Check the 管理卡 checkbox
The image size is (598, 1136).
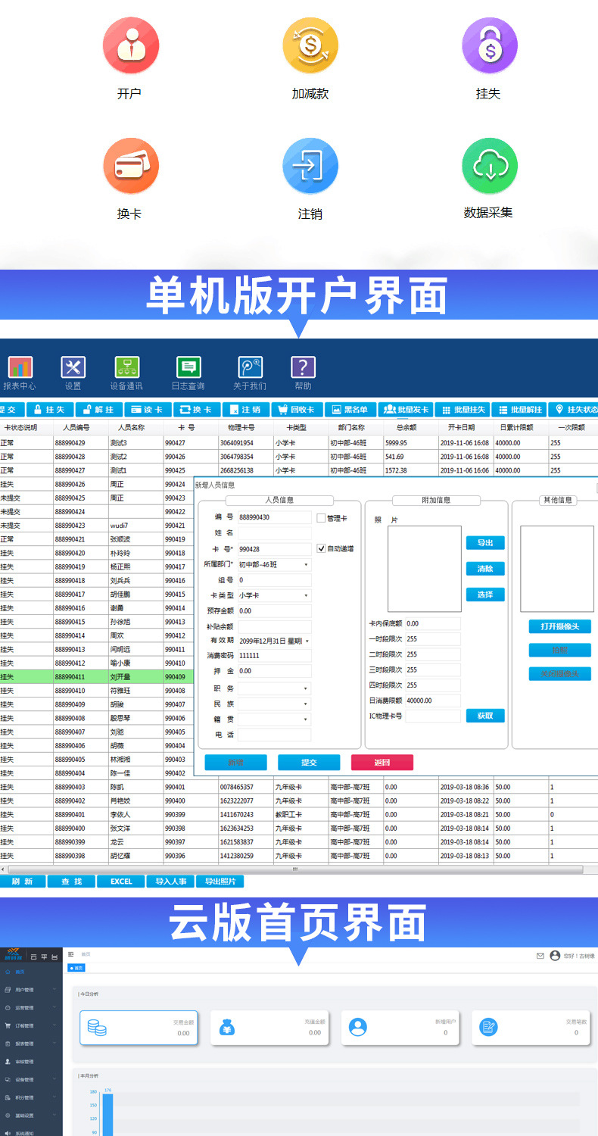point(321,518)
